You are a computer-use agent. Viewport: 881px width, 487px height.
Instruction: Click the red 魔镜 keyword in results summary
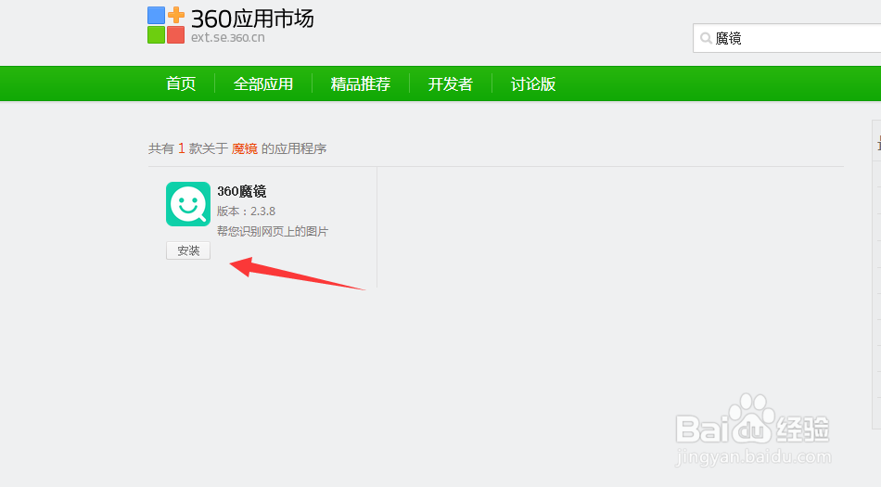coord(245,148)
